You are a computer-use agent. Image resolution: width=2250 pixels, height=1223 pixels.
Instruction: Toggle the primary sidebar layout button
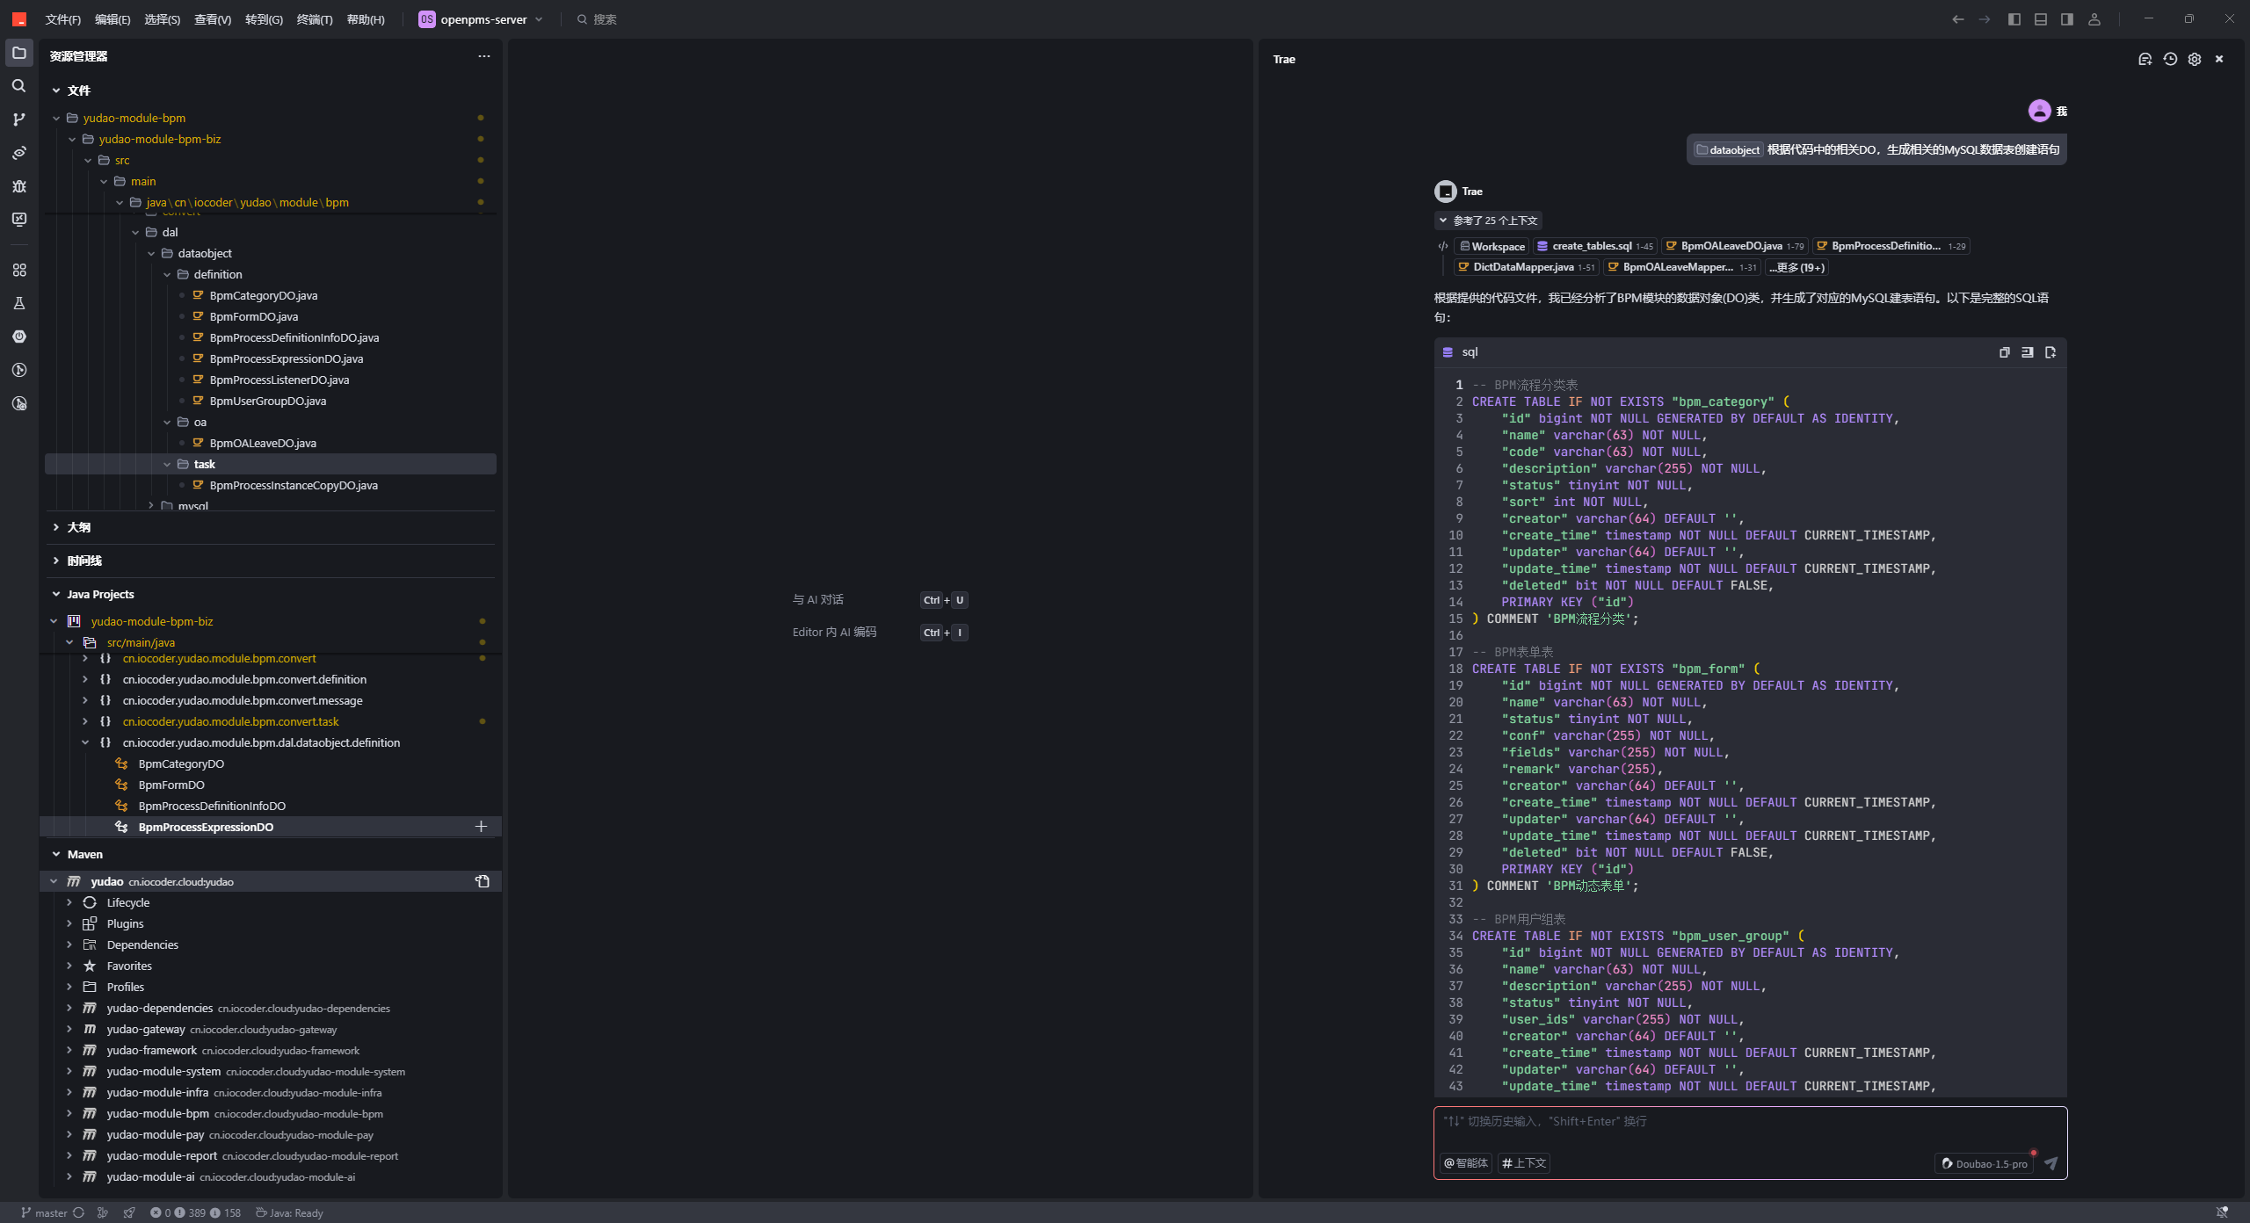click(x=2014, y=19)
